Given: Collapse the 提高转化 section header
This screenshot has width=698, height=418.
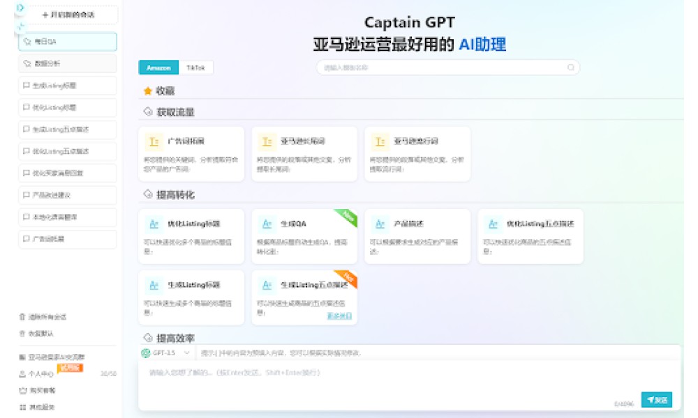Looking at the screenshot, I should pyautogui.click(x=169, y=194).
